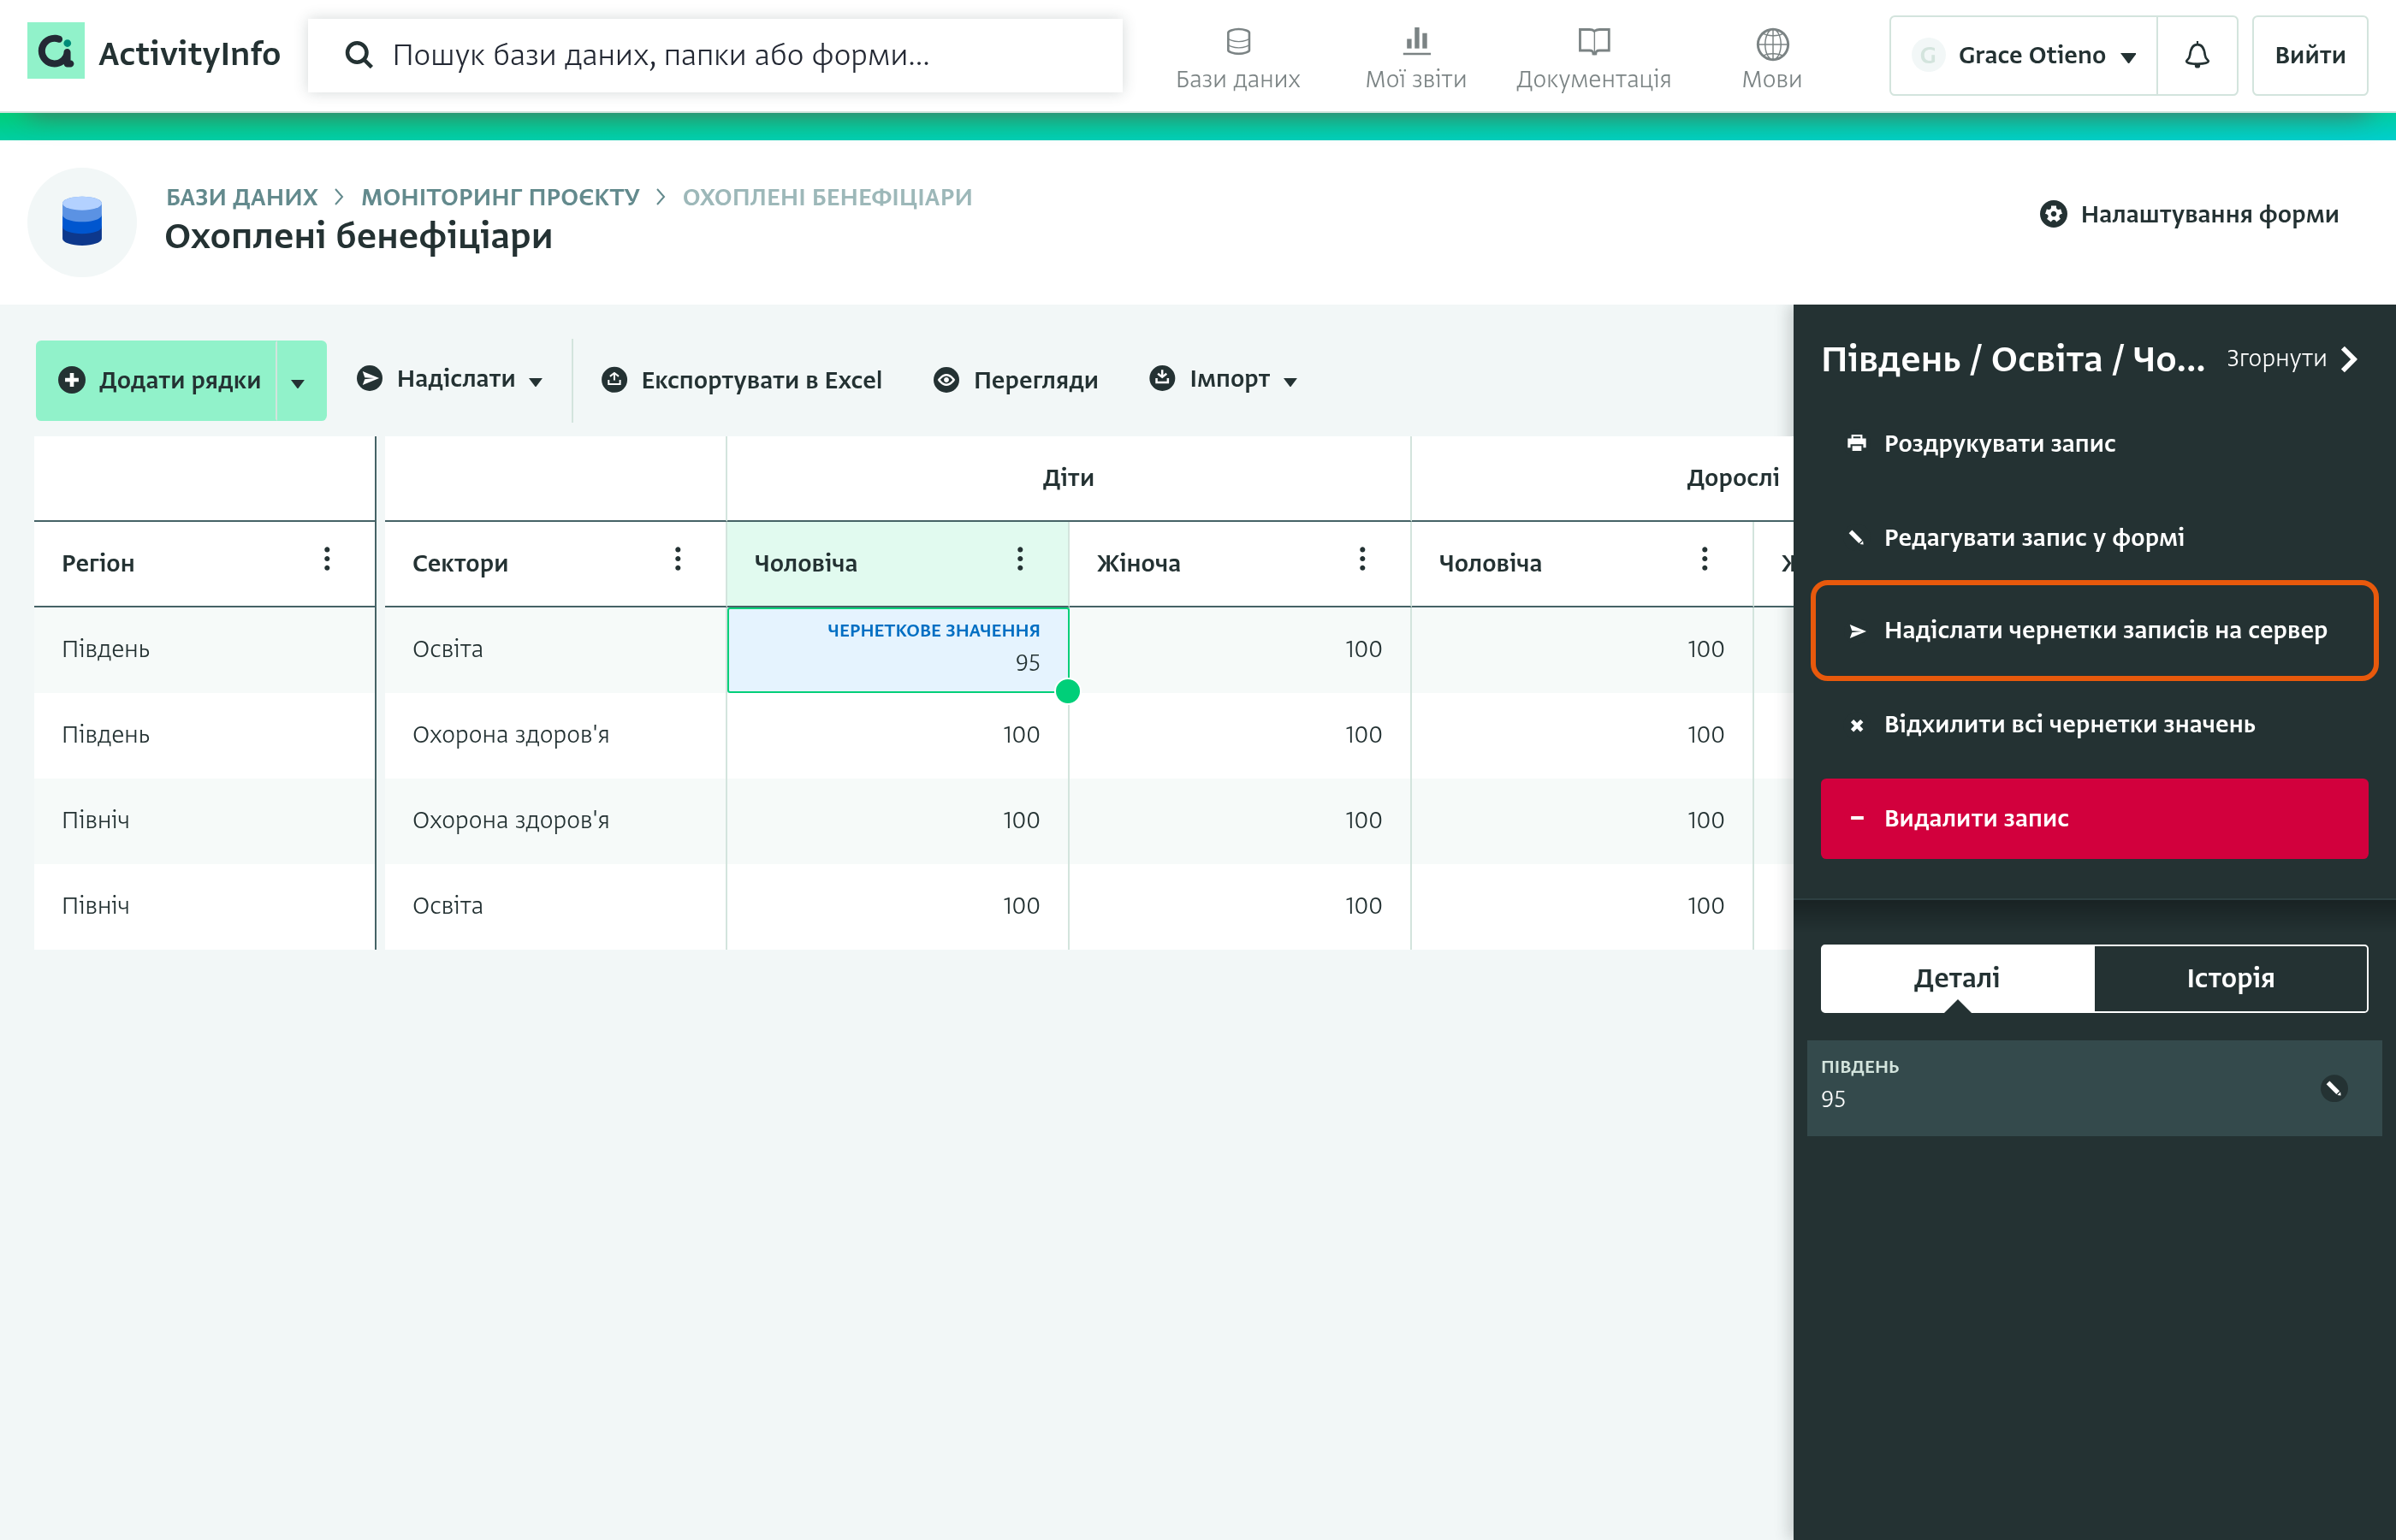Select the Деталі tab

pyautogui.click(x=1956, y=978)
